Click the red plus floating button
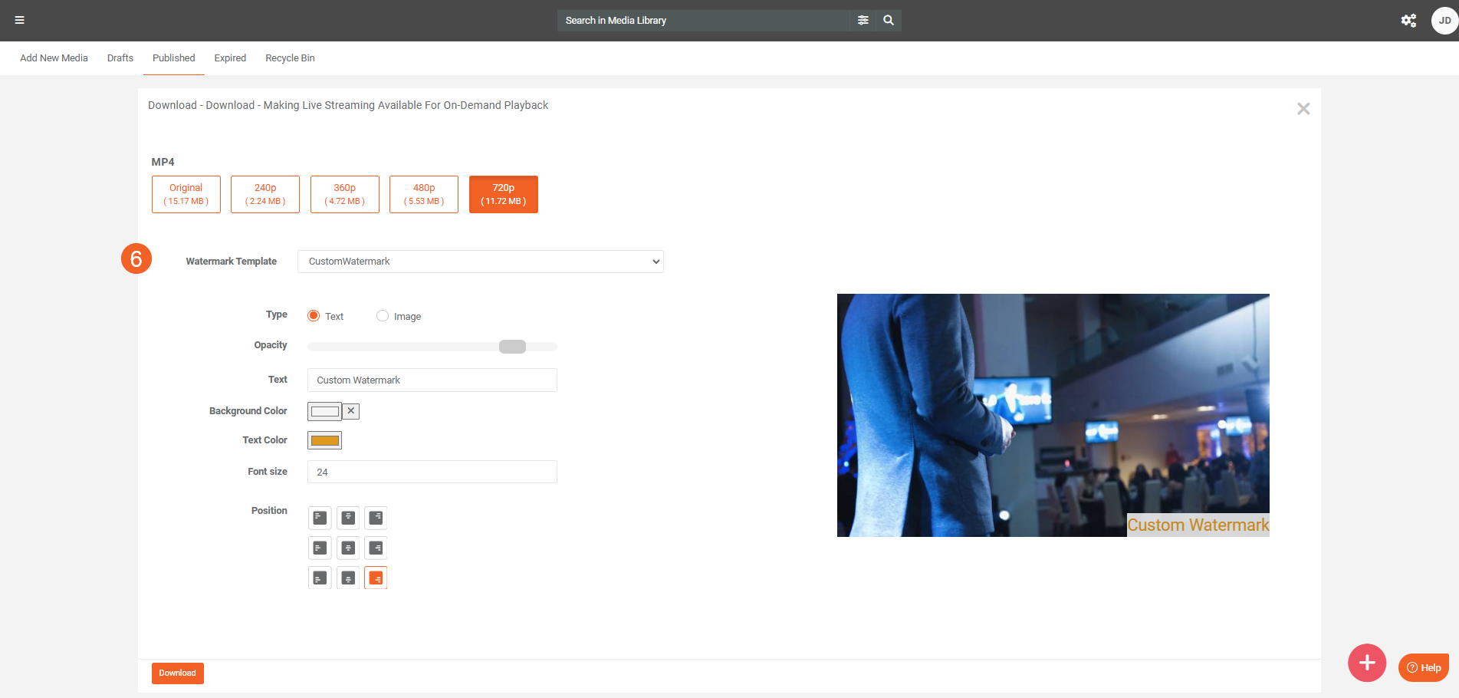Viewport: 1459px width, 698px height. pyautogui.click(x=1367, y=663)
